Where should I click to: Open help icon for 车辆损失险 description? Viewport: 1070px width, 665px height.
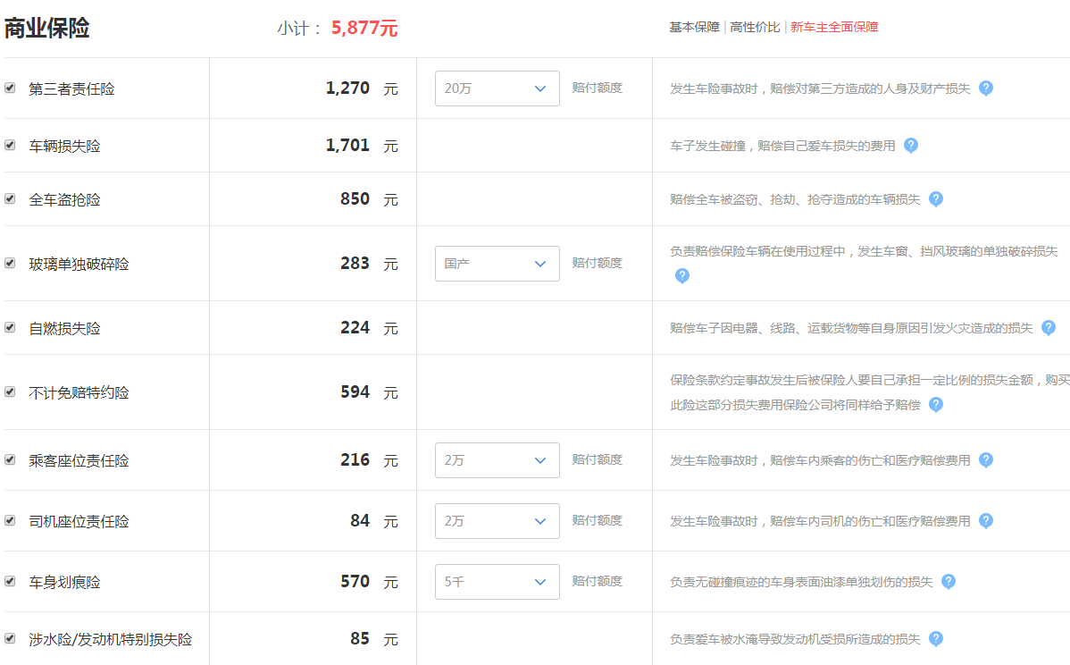(x=910, y=146)
